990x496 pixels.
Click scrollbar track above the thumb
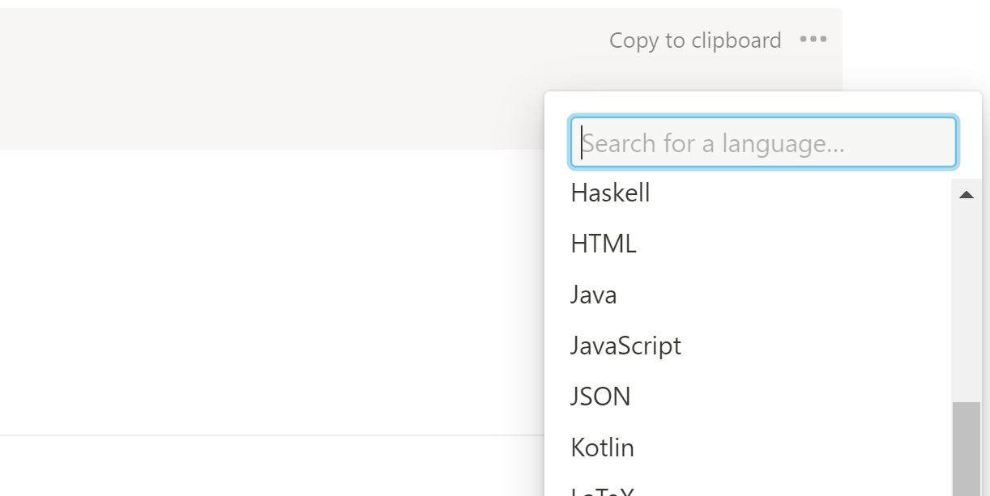966,307
